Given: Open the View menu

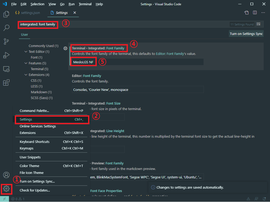Looking at the screenshot, I should point(52,4).
